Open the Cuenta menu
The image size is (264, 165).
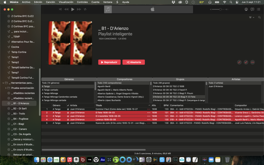pos(95,2)
